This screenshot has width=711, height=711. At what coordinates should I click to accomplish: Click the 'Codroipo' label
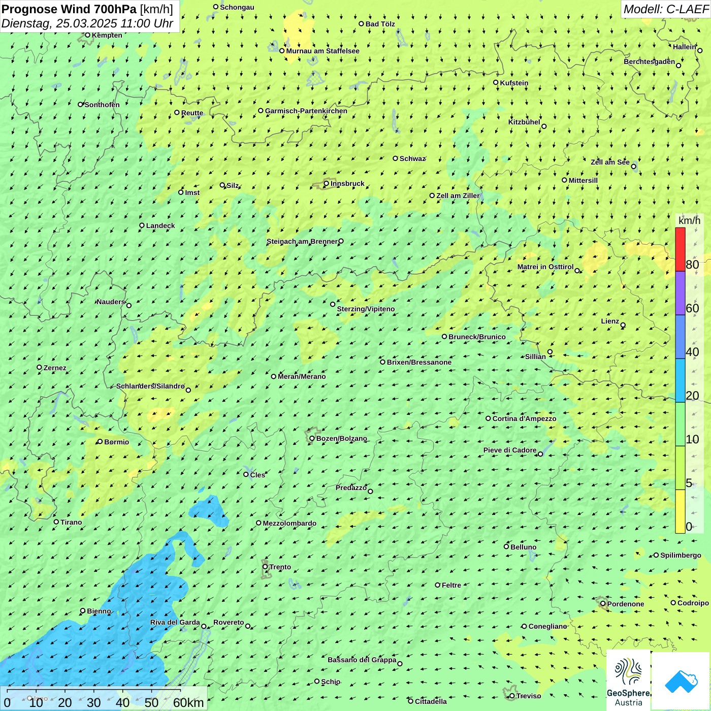pos(693,603)
